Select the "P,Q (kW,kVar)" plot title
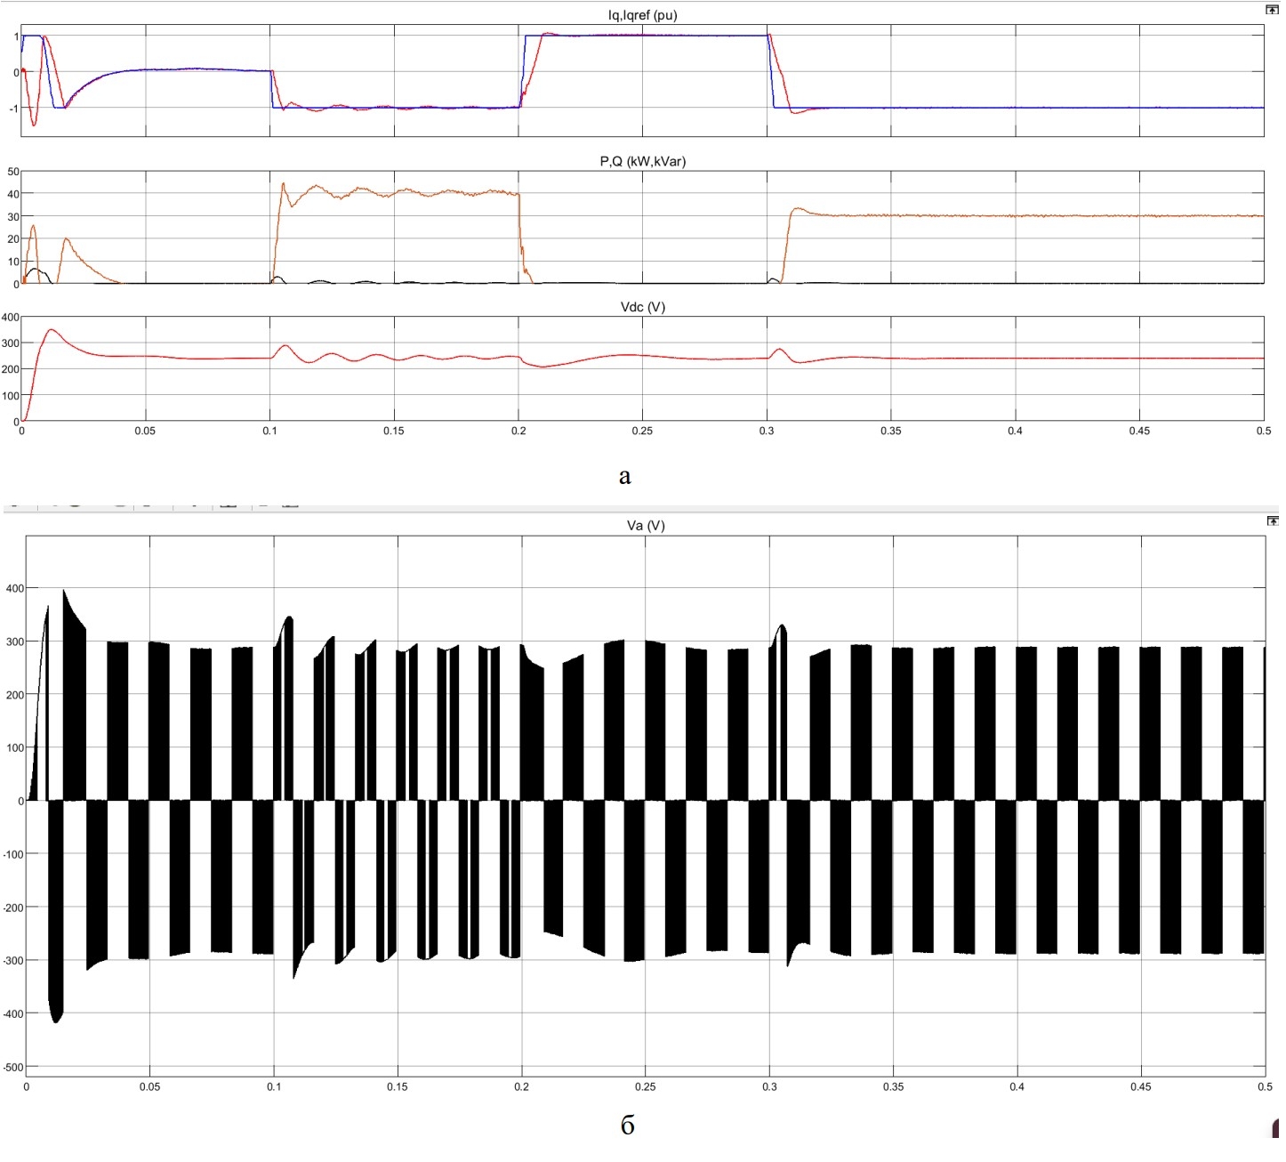The image size is (1286, 1162). pos(642,161)
